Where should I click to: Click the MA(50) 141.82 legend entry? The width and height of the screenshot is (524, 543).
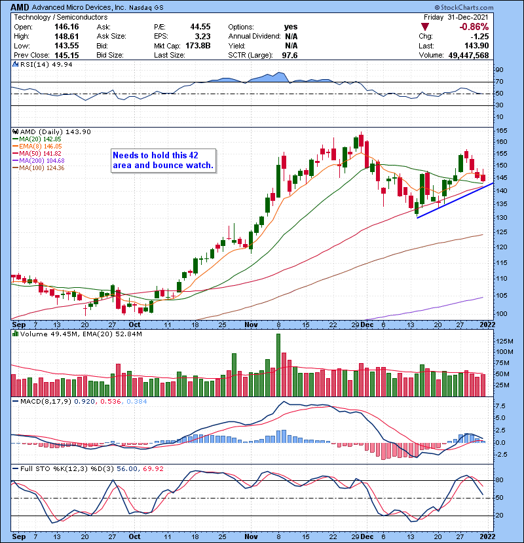(x=39, y=153)
